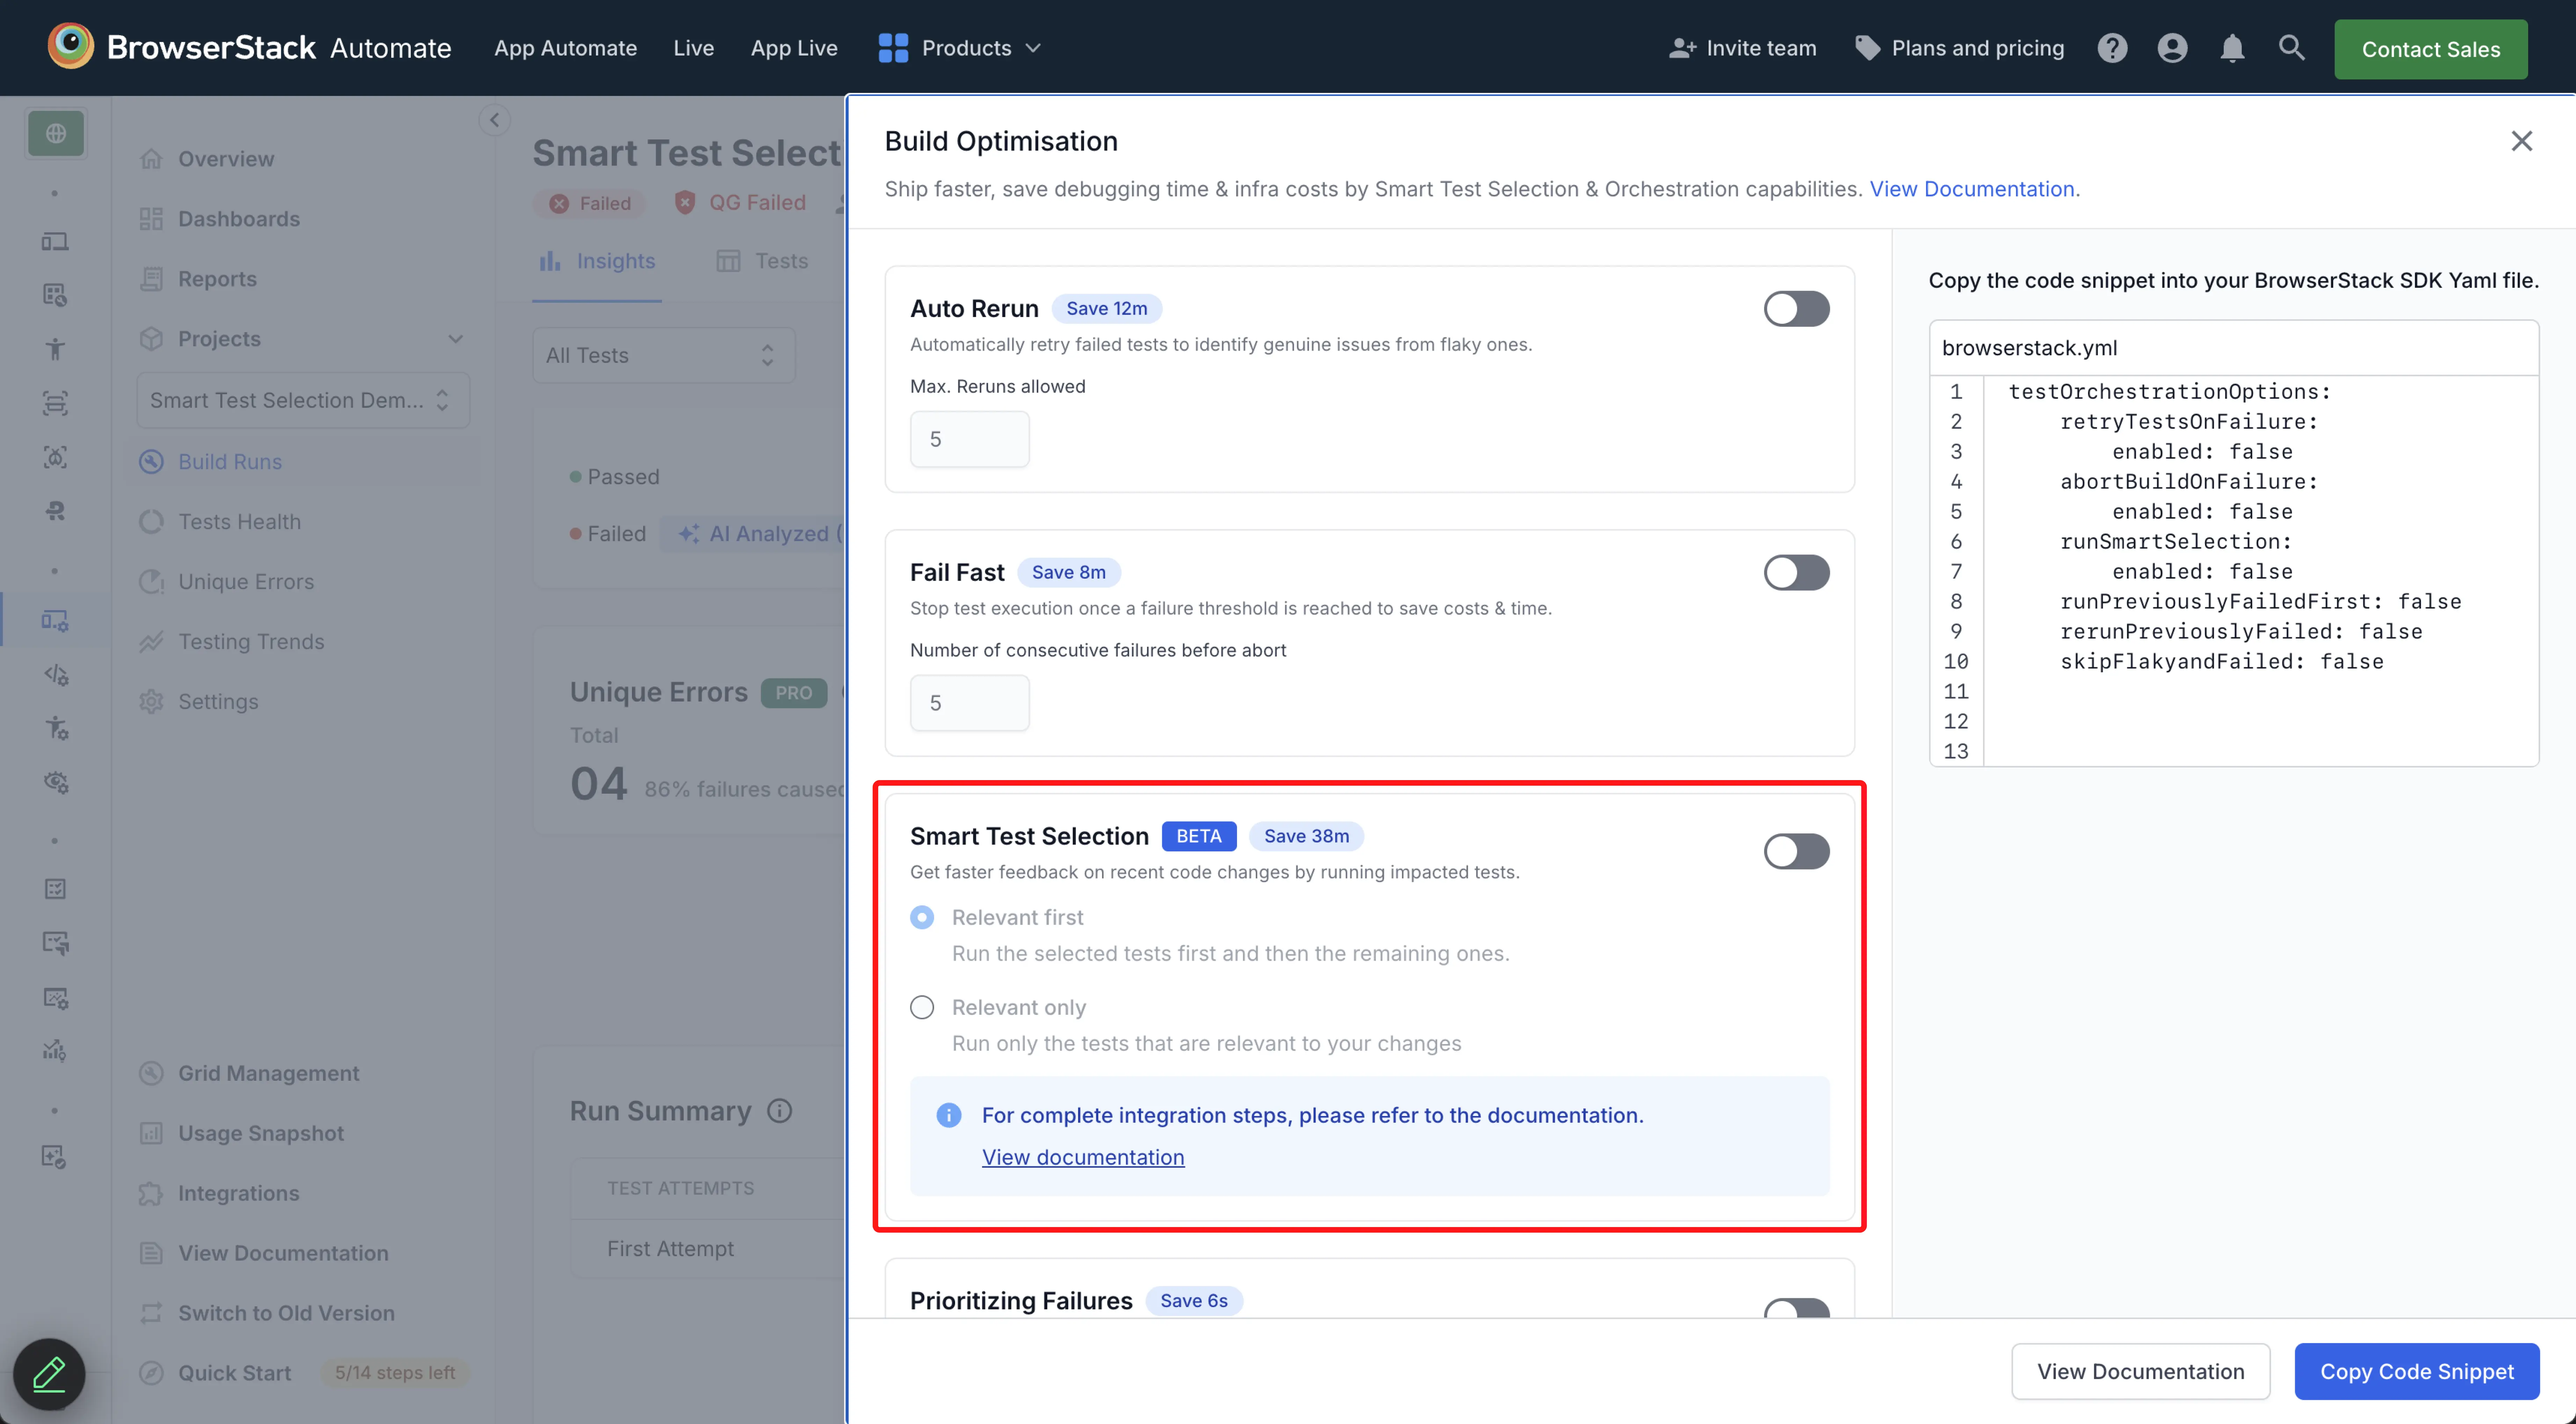Open the user account profile icon
The image size is (2576, 1424).
(2172, 47)
